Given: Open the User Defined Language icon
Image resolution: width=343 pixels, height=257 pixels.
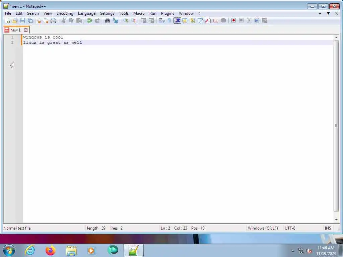Looking at the screenshot, I should tap(185, 21).
